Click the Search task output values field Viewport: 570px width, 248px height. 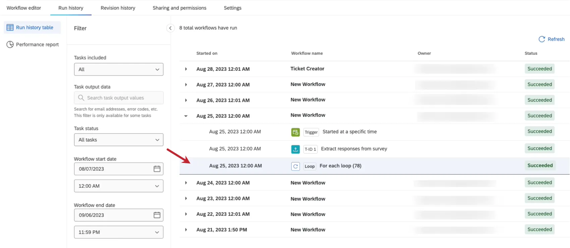pyautogui.click(x=121, y=98)
